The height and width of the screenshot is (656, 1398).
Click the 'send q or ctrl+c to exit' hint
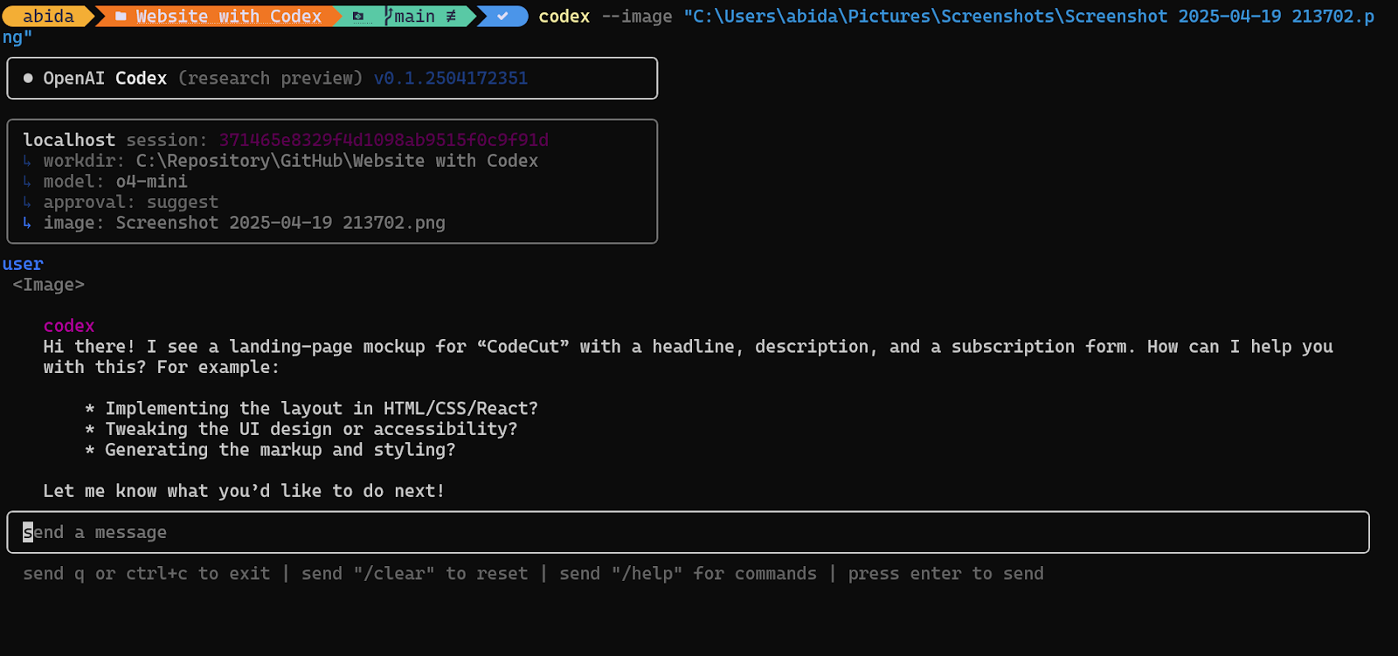pos(147,574)
